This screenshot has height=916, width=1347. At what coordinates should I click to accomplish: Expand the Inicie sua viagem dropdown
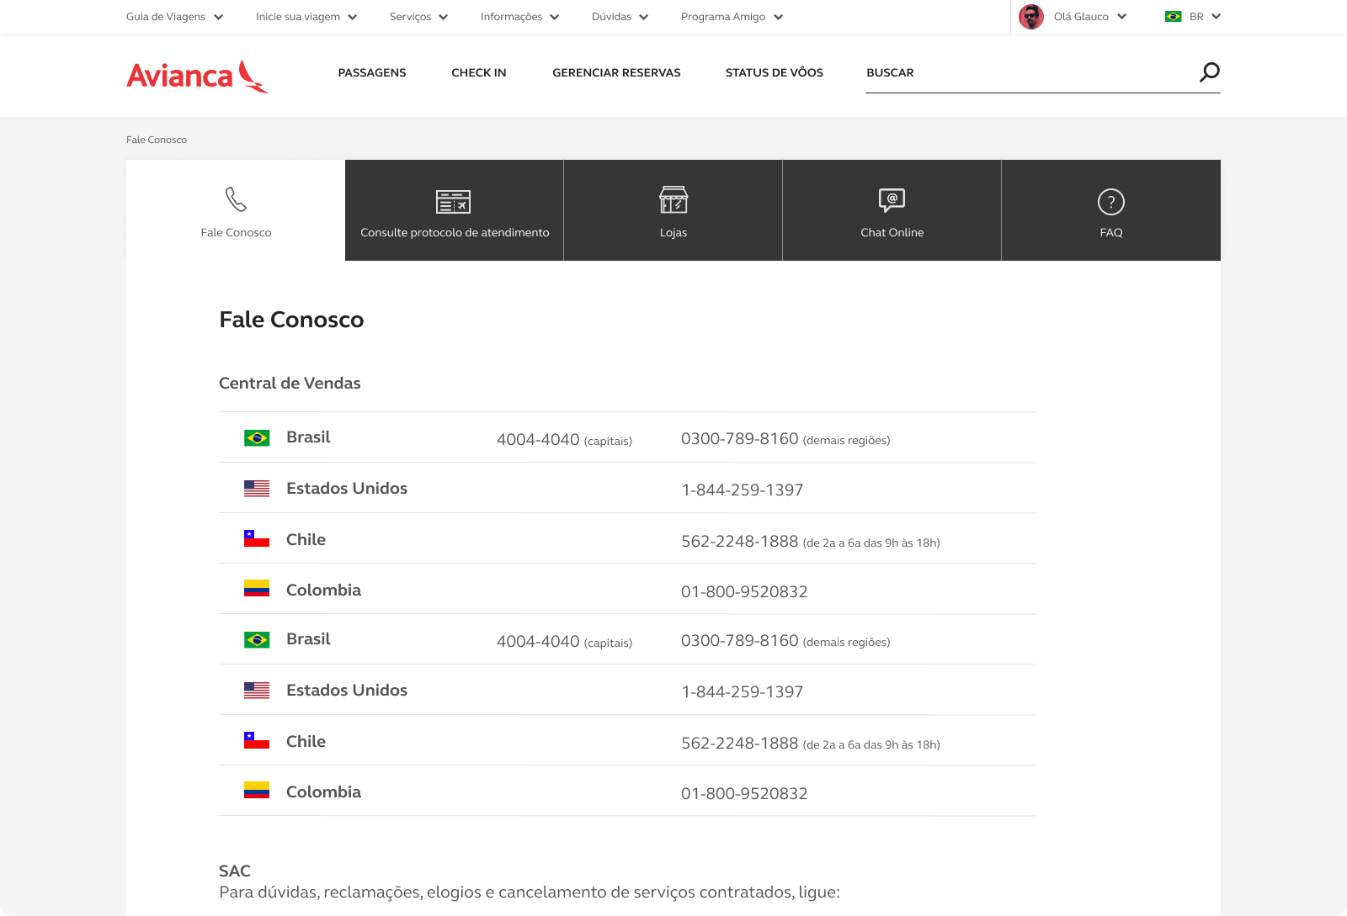[306, 17]
